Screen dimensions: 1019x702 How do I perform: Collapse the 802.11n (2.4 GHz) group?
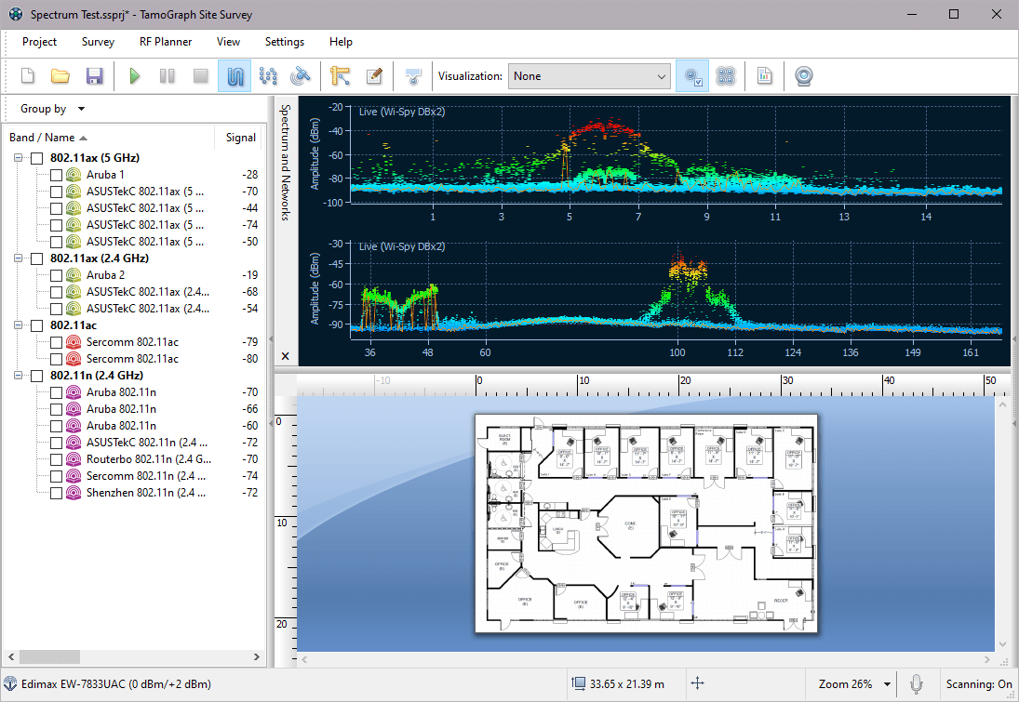pyautogui.click(x=19, y=376)
